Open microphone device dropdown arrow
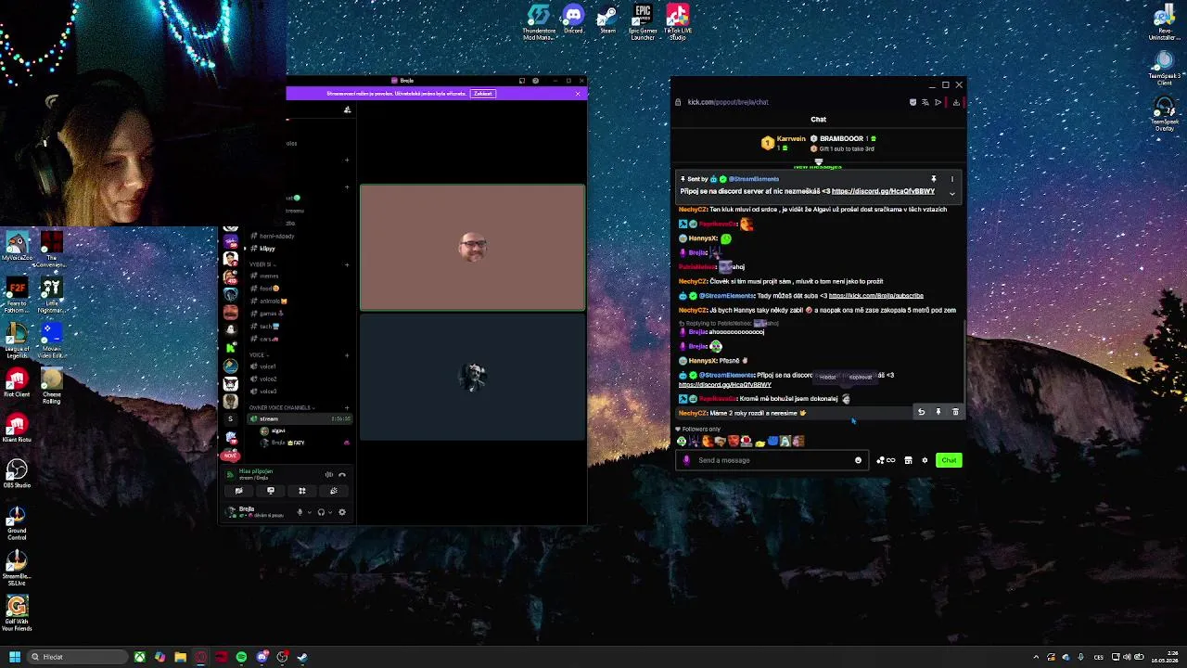 coord(310,512)
